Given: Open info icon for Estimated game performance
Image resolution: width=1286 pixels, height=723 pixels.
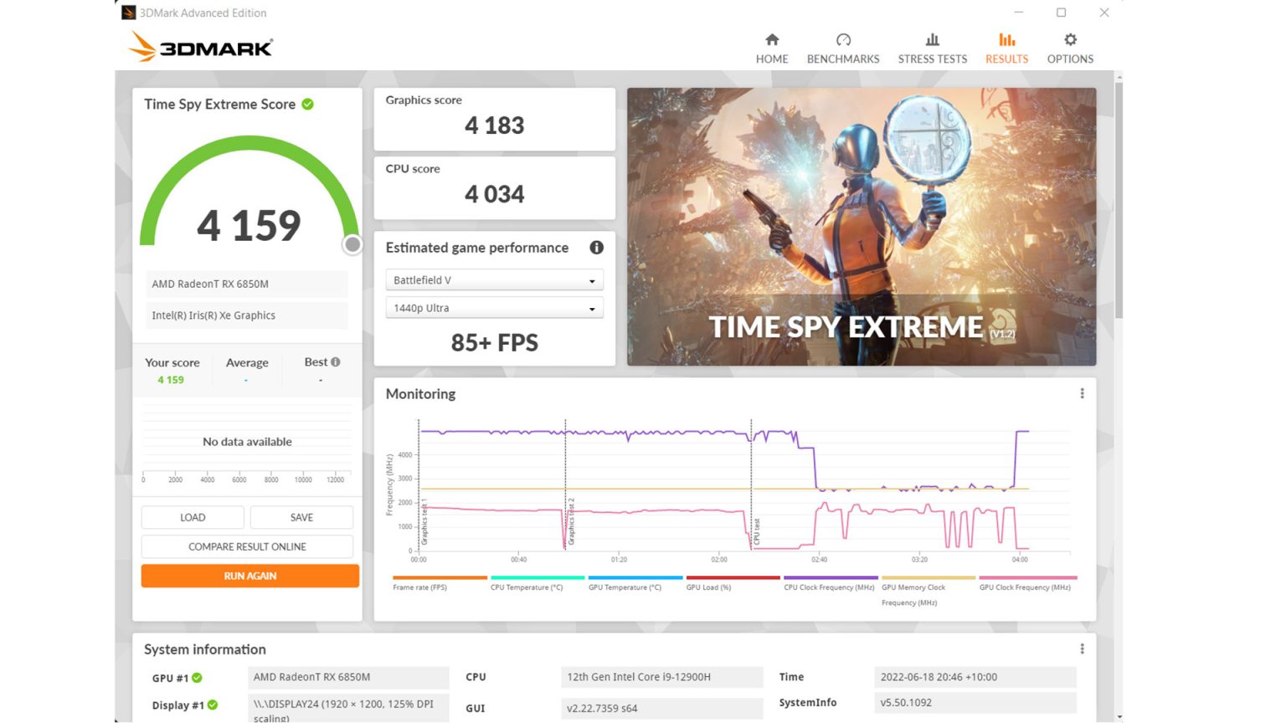Looking at the screenshot, I should pyautogui.click(x=596, y=248).
